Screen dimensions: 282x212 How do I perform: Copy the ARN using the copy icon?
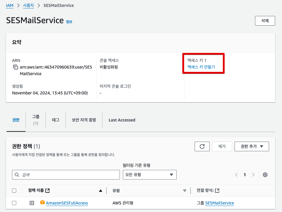point(16,67)
